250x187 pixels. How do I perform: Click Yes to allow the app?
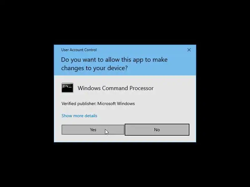point(93,130)
